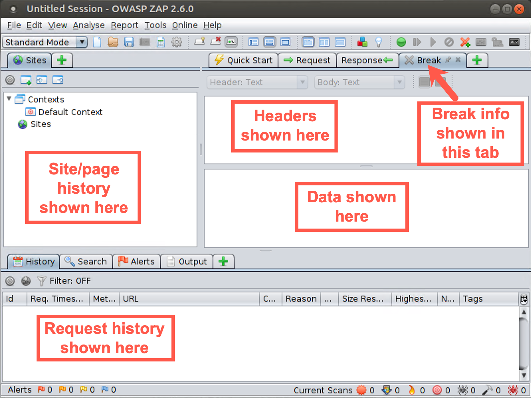Switch to the Quick Start tab
This screenshot has width=531, height=398.
pyautogui.click(x=243, y=60)
